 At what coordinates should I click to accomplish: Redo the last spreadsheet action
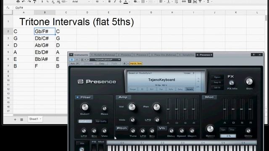pos(29,2)
